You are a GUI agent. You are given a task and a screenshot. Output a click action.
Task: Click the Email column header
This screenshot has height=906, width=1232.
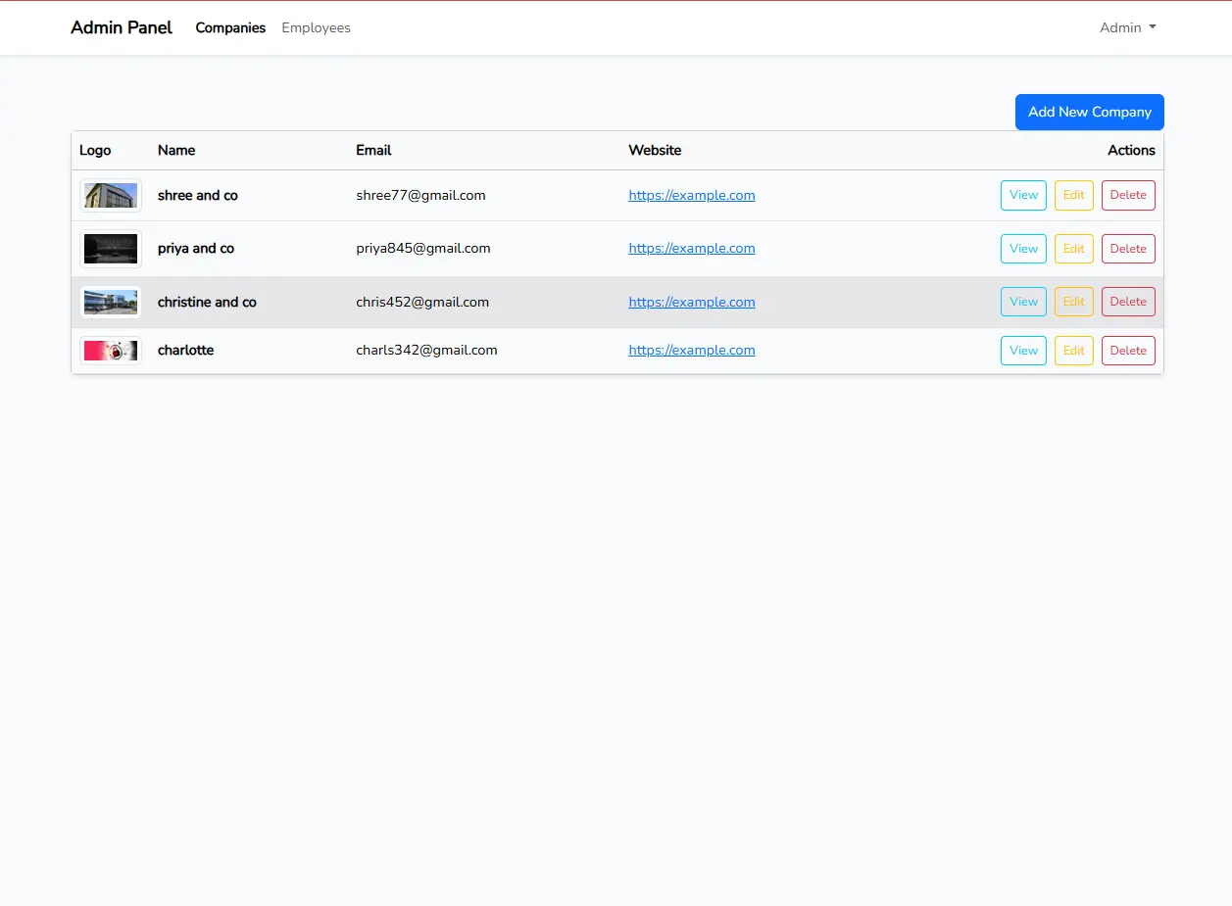(x=373, y=150)
